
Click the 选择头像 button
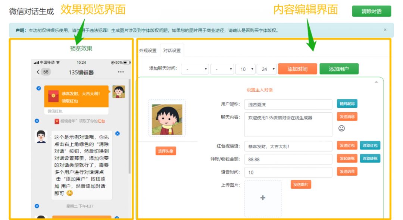tap(166, 151)
